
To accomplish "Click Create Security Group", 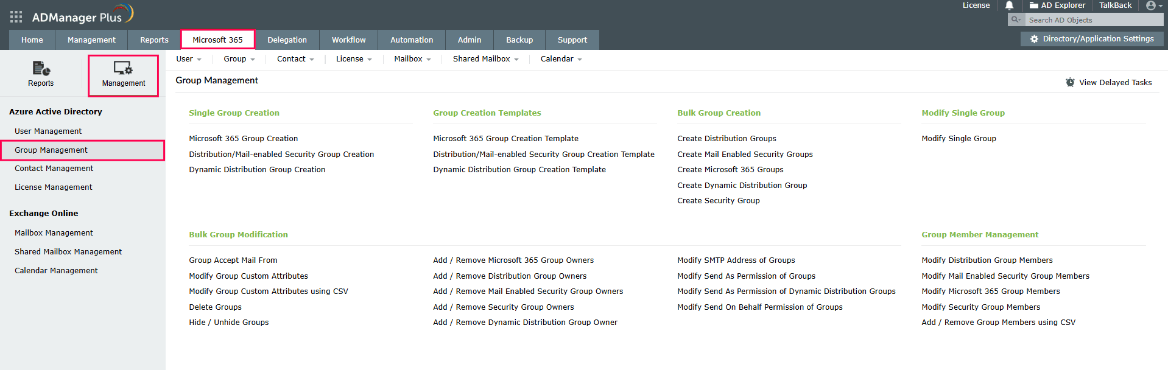I will [719, 201].
